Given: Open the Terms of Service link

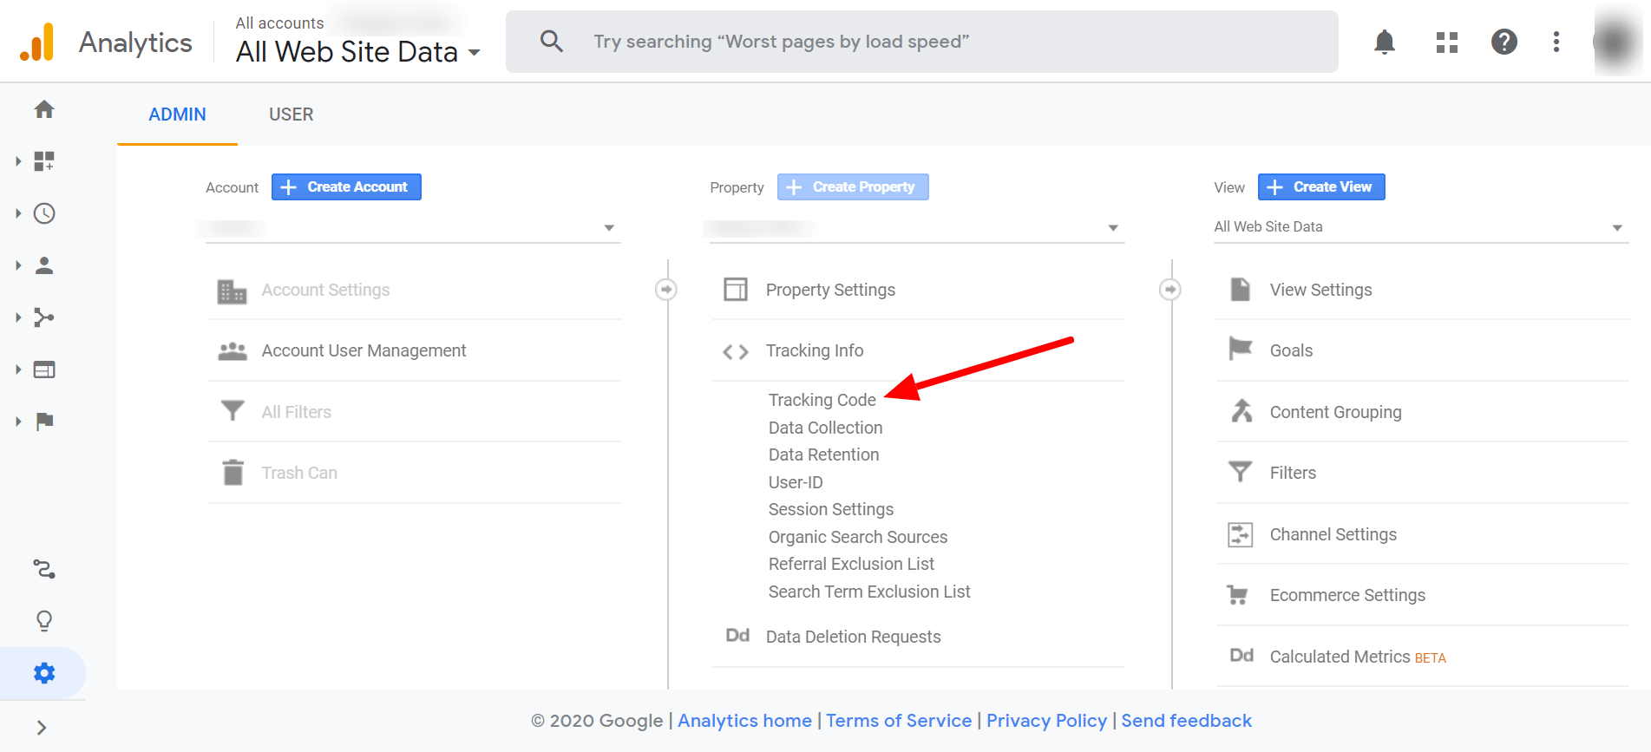Looking at the screenshot, I should coord(899,721).
